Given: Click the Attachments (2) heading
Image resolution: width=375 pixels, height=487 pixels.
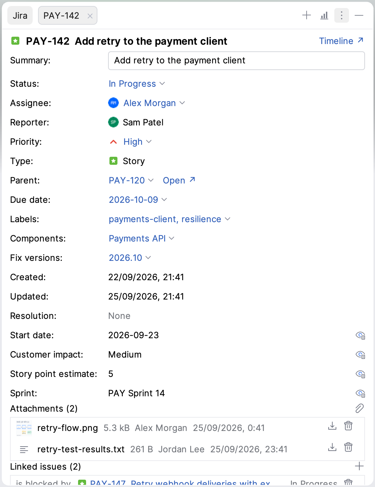Looking at the screenshot, I should [44, 409].
